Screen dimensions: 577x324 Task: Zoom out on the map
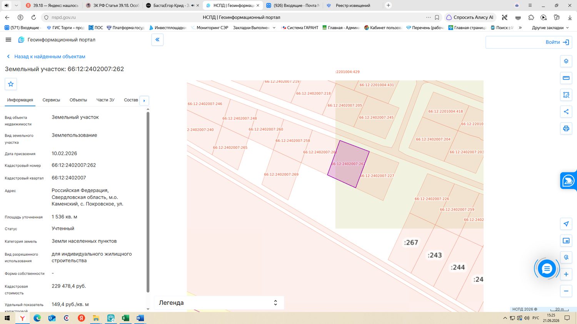point(566,291)
